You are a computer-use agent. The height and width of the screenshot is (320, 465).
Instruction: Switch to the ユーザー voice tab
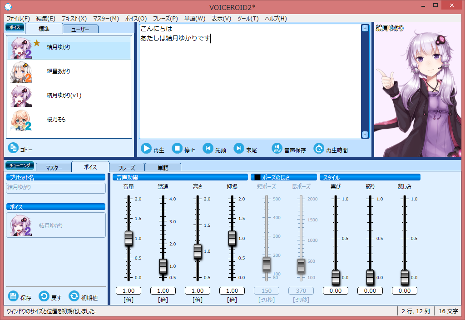[x=80, y=30]
